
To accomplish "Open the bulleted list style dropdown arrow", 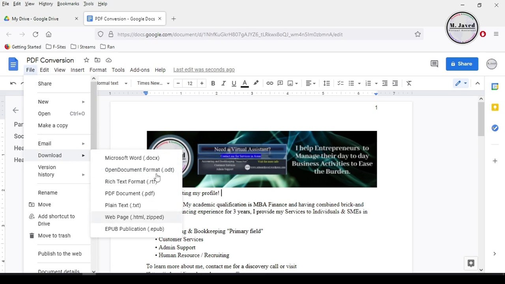I will pos(359,84).
